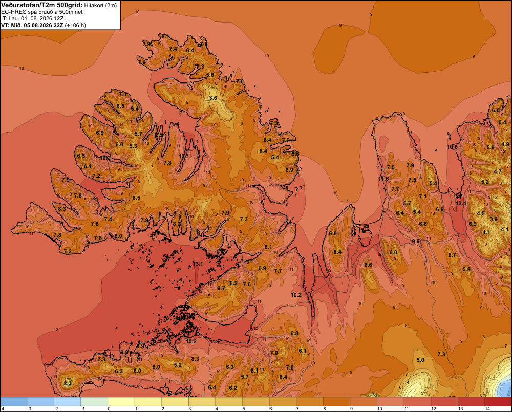
Task: Click the '10.6' temperature value
Action: tap(452, 147)
